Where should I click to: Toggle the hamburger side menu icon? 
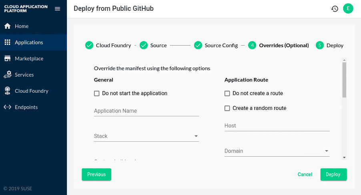(x=57, y=9)
